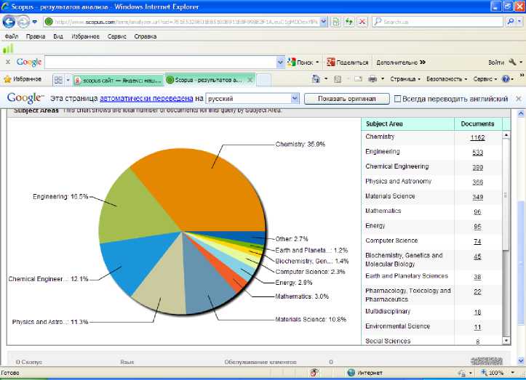
Task: Click Дополнительно on Google toolbar
Action: [401, 62]
